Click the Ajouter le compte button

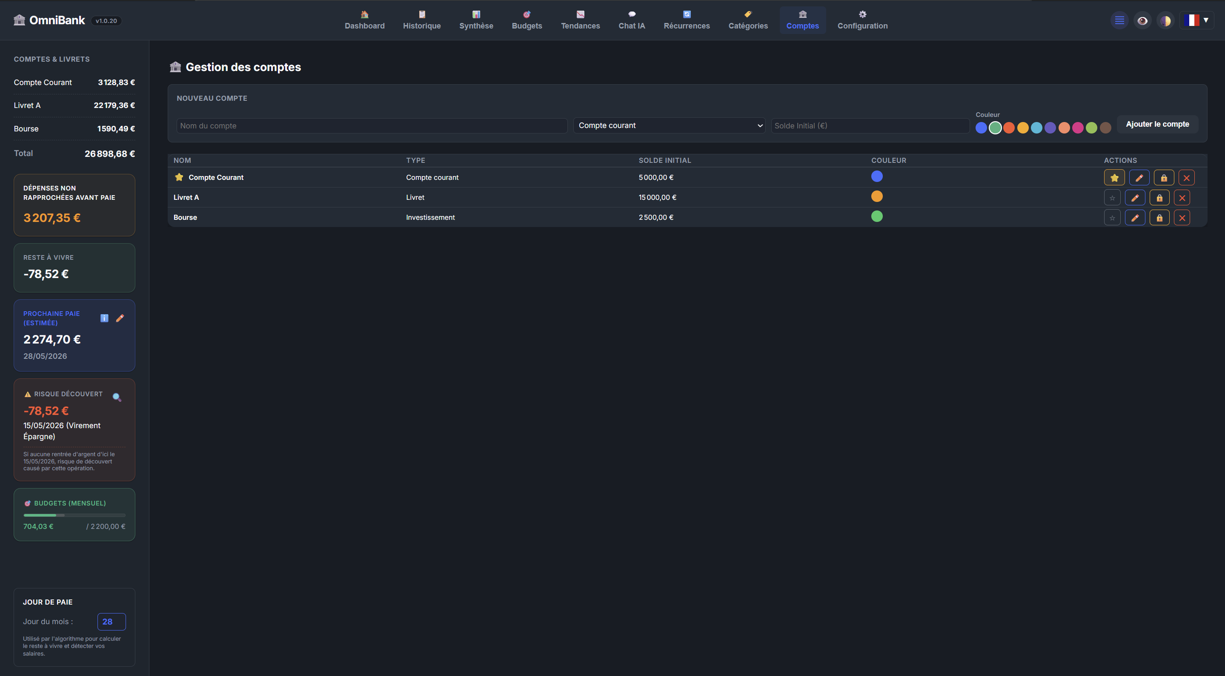(1157, 124)
